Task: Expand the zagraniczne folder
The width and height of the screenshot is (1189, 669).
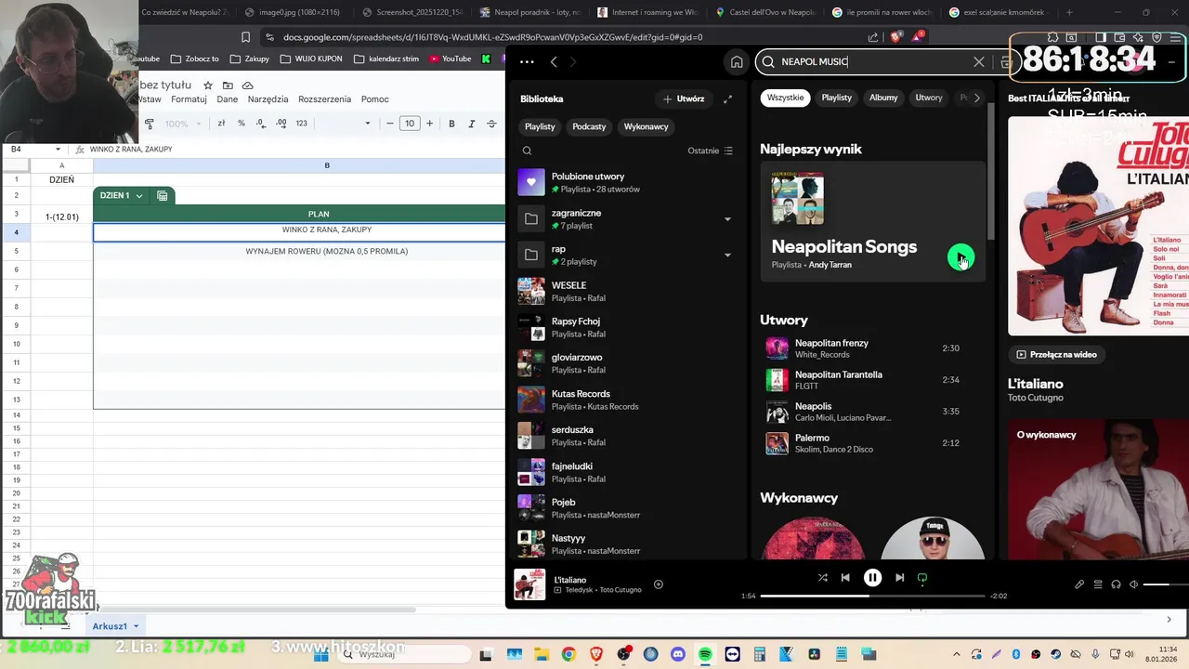Action: point(727,219)
